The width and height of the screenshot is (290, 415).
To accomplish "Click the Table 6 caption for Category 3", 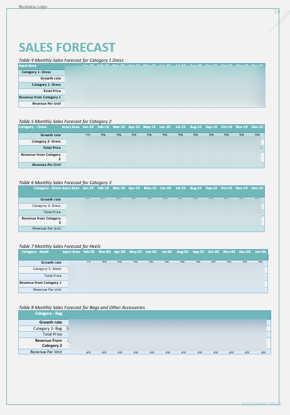I will pyautogui.click(x=65, y=182).
